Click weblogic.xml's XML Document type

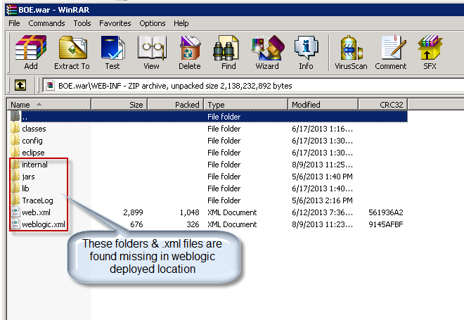point(232,224)
